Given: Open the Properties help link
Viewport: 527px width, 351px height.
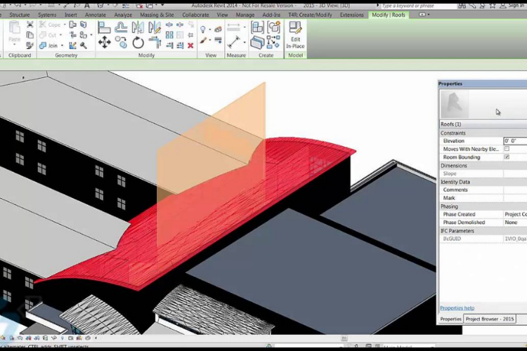Looking at the screenshot, I should point(457,308).
